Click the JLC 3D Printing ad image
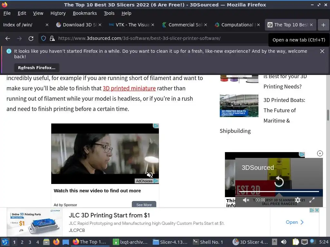The height and width of the screenshot is (247, 330). [x=35, y=222]
